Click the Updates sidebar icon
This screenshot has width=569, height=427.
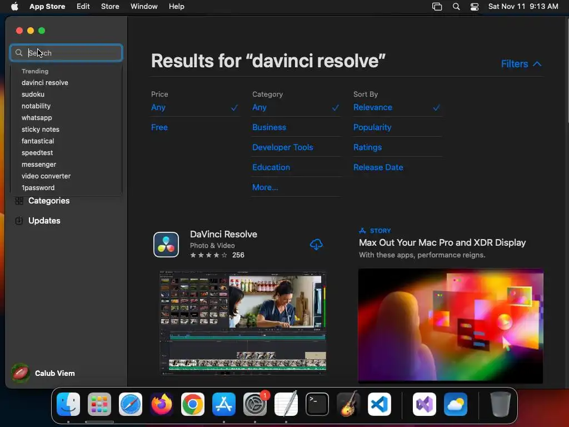pos(19,221)
